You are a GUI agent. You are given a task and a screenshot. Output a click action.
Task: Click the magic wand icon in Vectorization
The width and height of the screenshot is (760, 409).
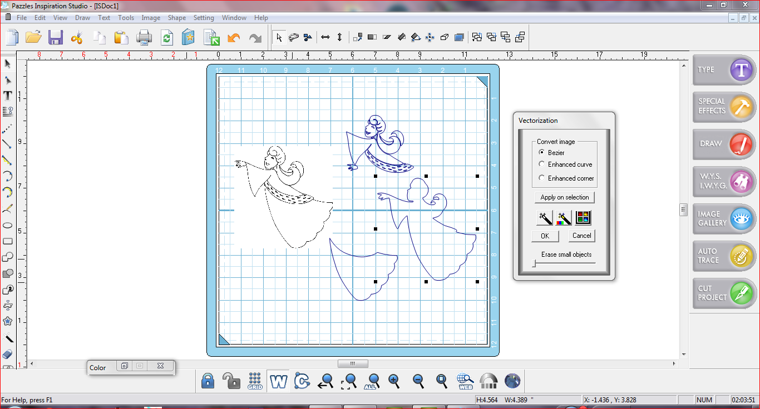tap(544, 217)
